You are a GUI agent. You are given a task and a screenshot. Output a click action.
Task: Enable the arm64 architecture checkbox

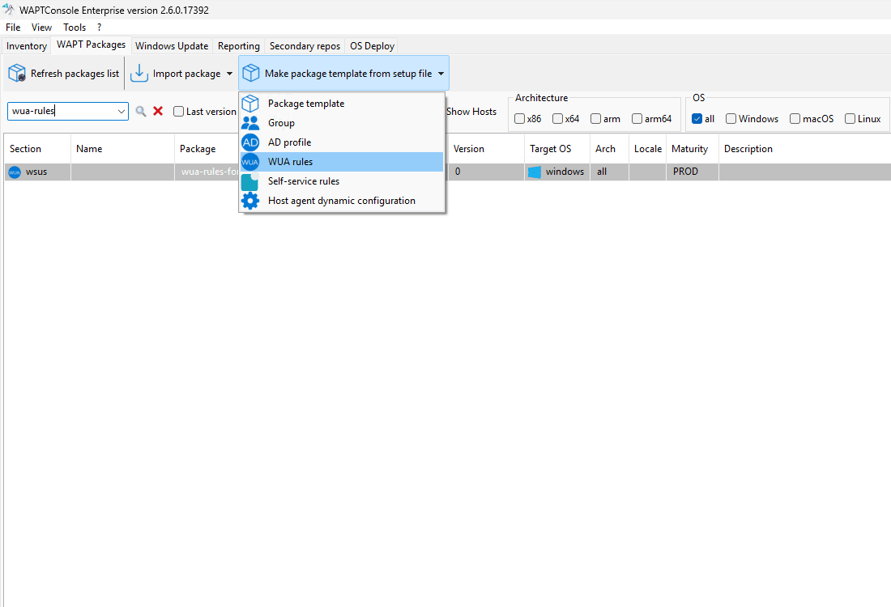[x=637, y=119]
